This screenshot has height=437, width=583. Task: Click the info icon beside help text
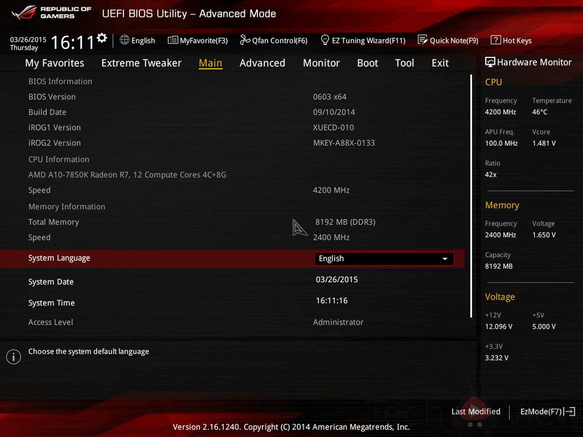coord(13,356)
